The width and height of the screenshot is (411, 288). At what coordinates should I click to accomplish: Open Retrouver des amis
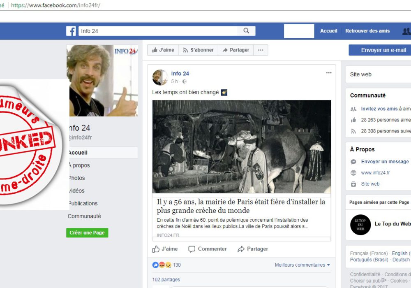click(367, 31)
